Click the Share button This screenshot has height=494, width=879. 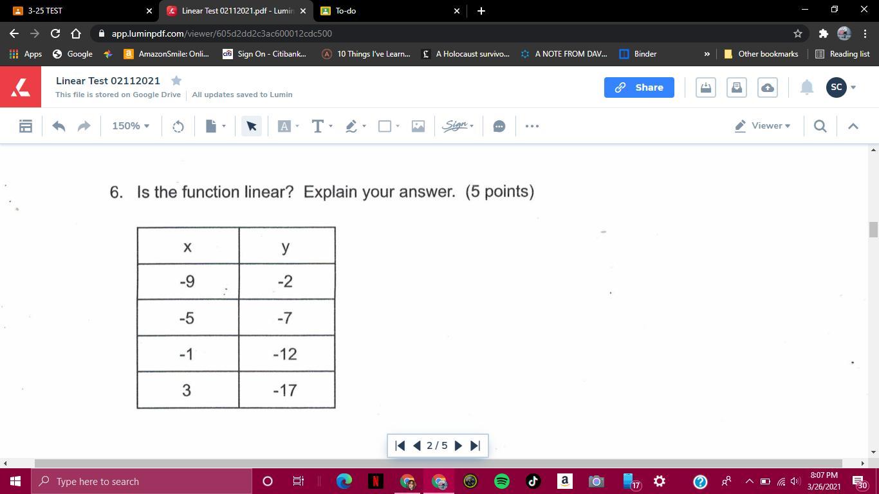tap(639, 87)
